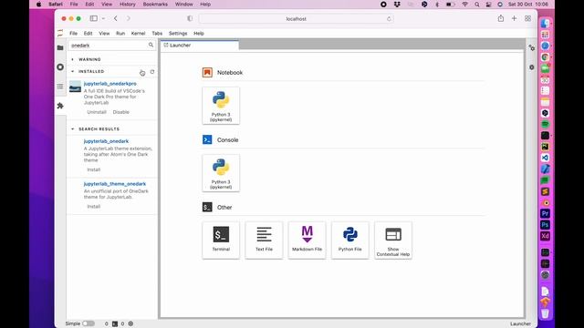Click the terminal count icon in status bar

point(115,323)
